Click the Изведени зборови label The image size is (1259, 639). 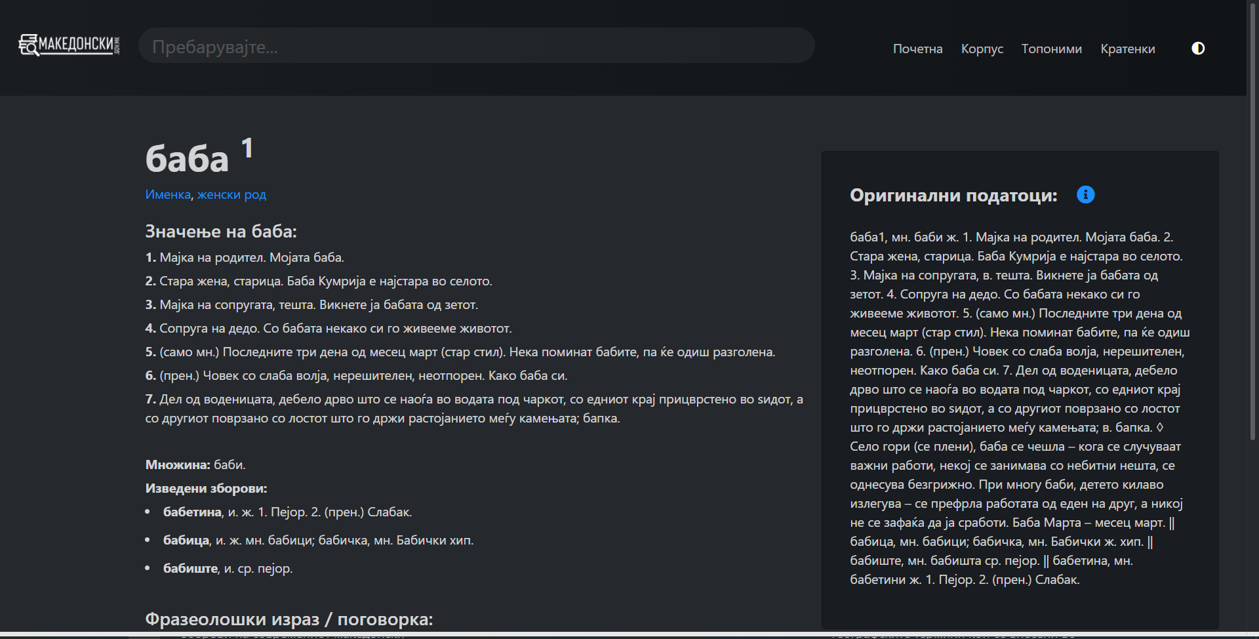tap(206, 489)
